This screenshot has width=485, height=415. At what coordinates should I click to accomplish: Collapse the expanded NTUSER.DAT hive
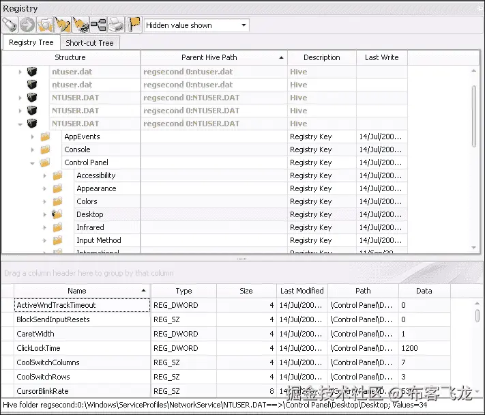(20, 124)
